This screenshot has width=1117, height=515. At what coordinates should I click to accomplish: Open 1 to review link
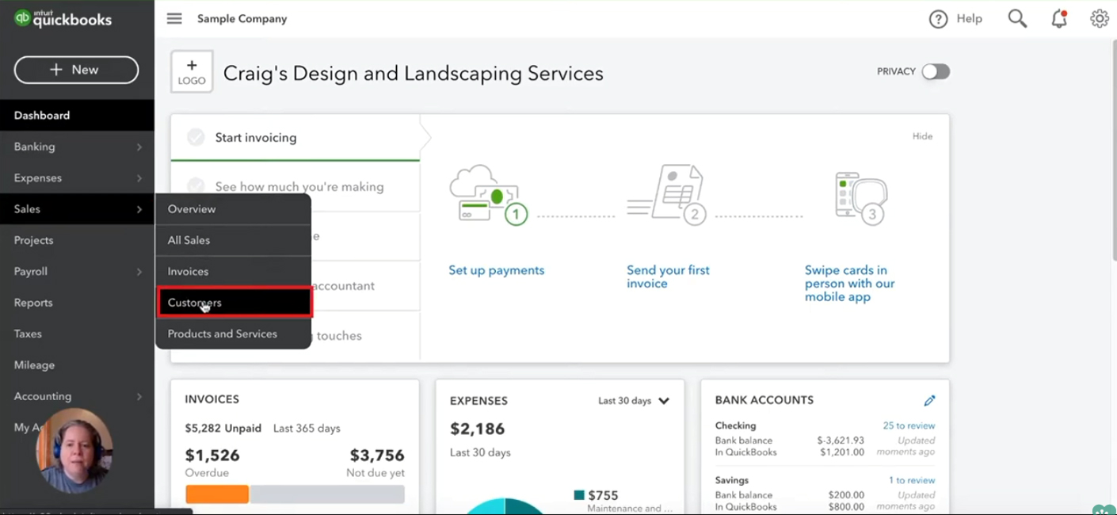click(x=911, y=480)
